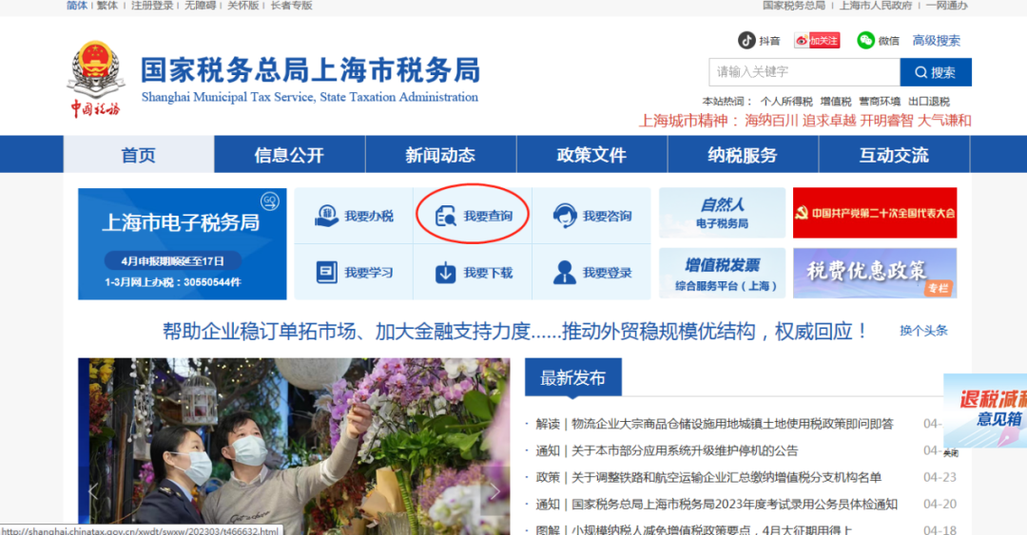
Task: Click the 搜索 search button
Action: 936,72
